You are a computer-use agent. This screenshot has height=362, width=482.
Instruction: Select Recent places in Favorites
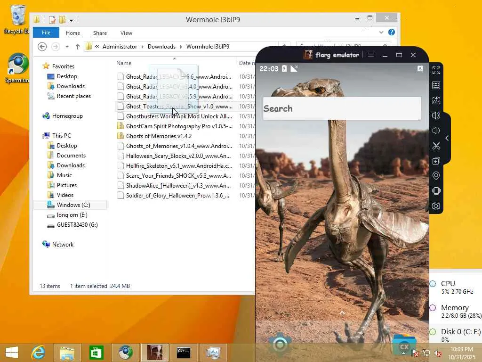73,96
